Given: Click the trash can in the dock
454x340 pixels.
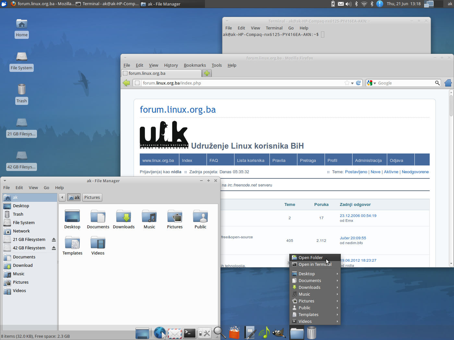Looking at the screenshot, I should tap(312, 333).
